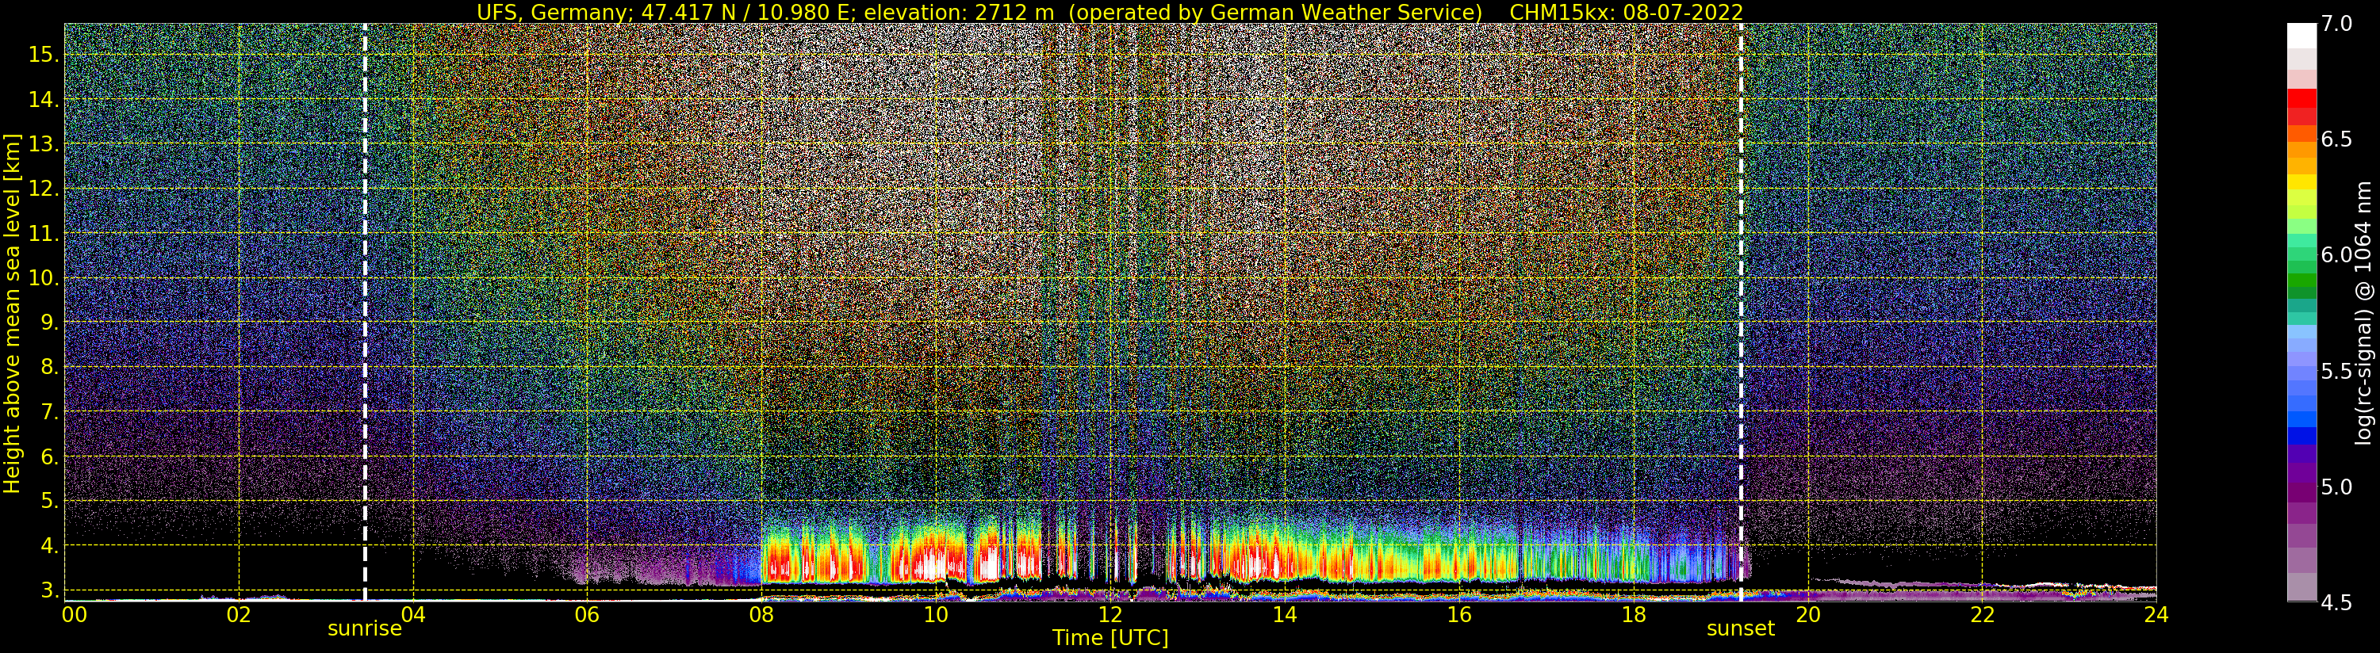The width and height of the screenshot is (2380, 653).
Task: Click the '06' time axis tick label
Action: coord(588,614)
